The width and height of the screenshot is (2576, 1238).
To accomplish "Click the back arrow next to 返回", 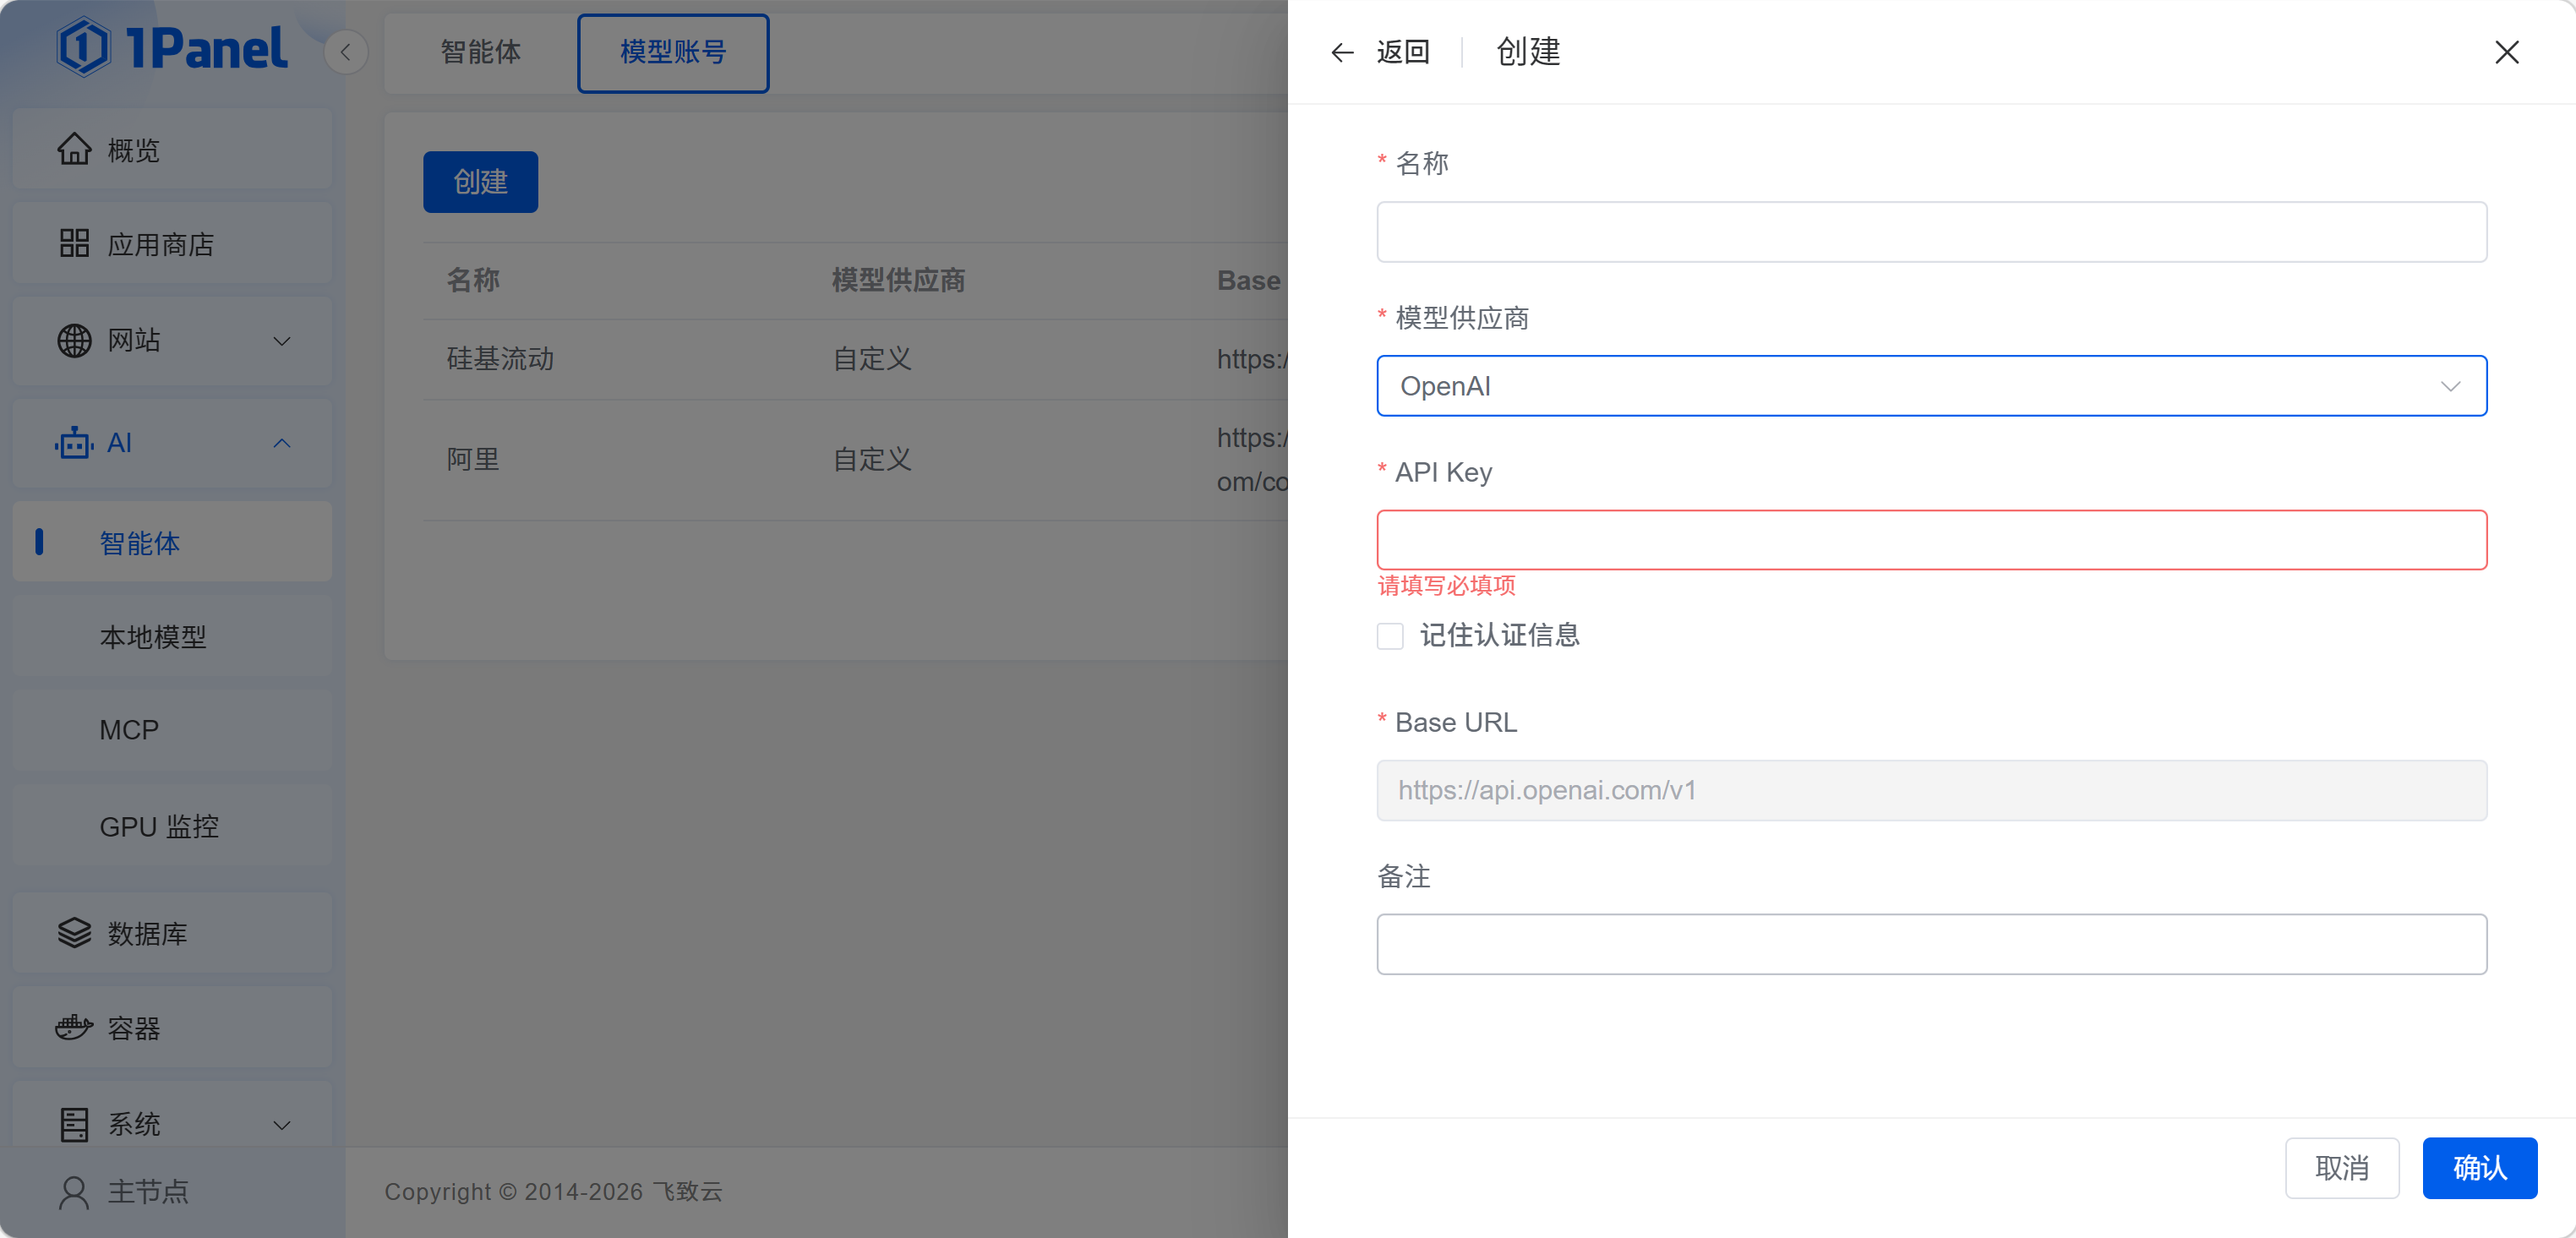I will 1342,52.
